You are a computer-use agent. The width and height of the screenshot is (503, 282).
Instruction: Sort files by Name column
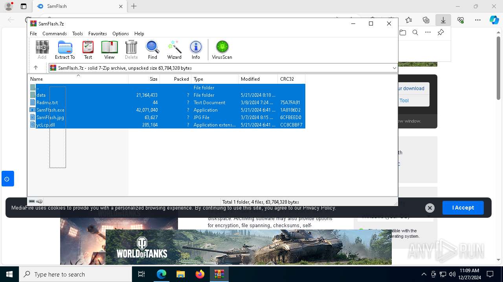click(x=78, y=79)
